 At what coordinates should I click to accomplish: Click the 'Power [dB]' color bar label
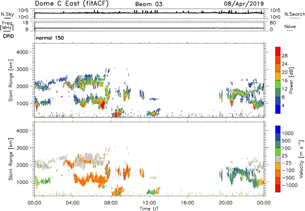pyautogui.click(x=291, y=80)
